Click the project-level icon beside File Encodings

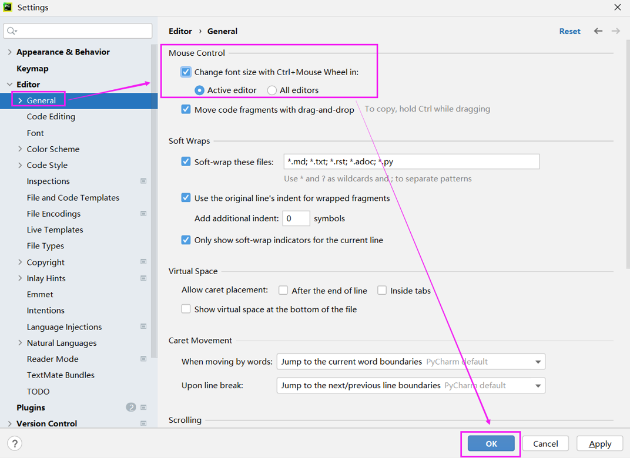(143, 214)
